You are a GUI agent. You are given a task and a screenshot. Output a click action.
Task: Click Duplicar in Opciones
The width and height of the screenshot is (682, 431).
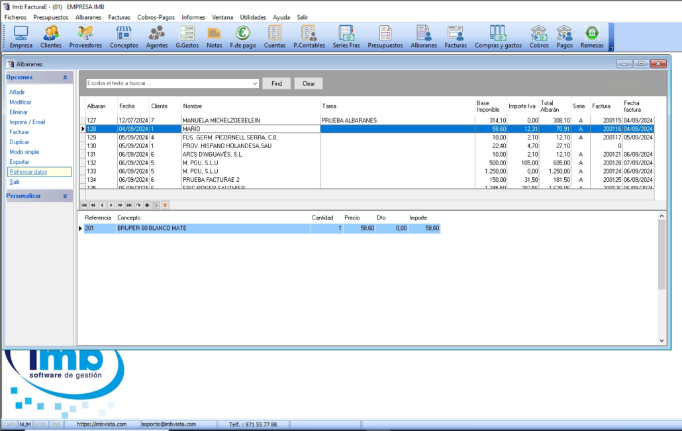pyautogui.click(x=19, y=142)
